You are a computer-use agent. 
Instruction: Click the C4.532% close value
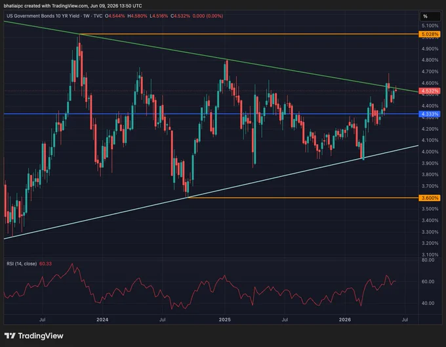[x=180, y=16]
